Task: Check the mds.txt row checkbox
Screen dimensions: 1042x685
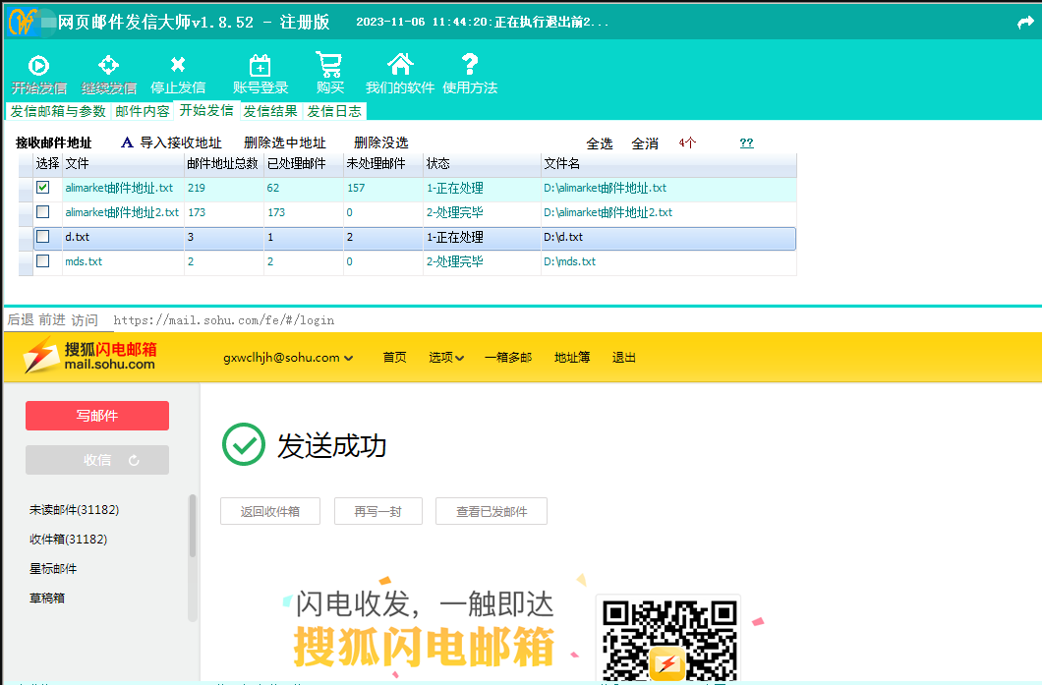Action: [x=43, y=261]
